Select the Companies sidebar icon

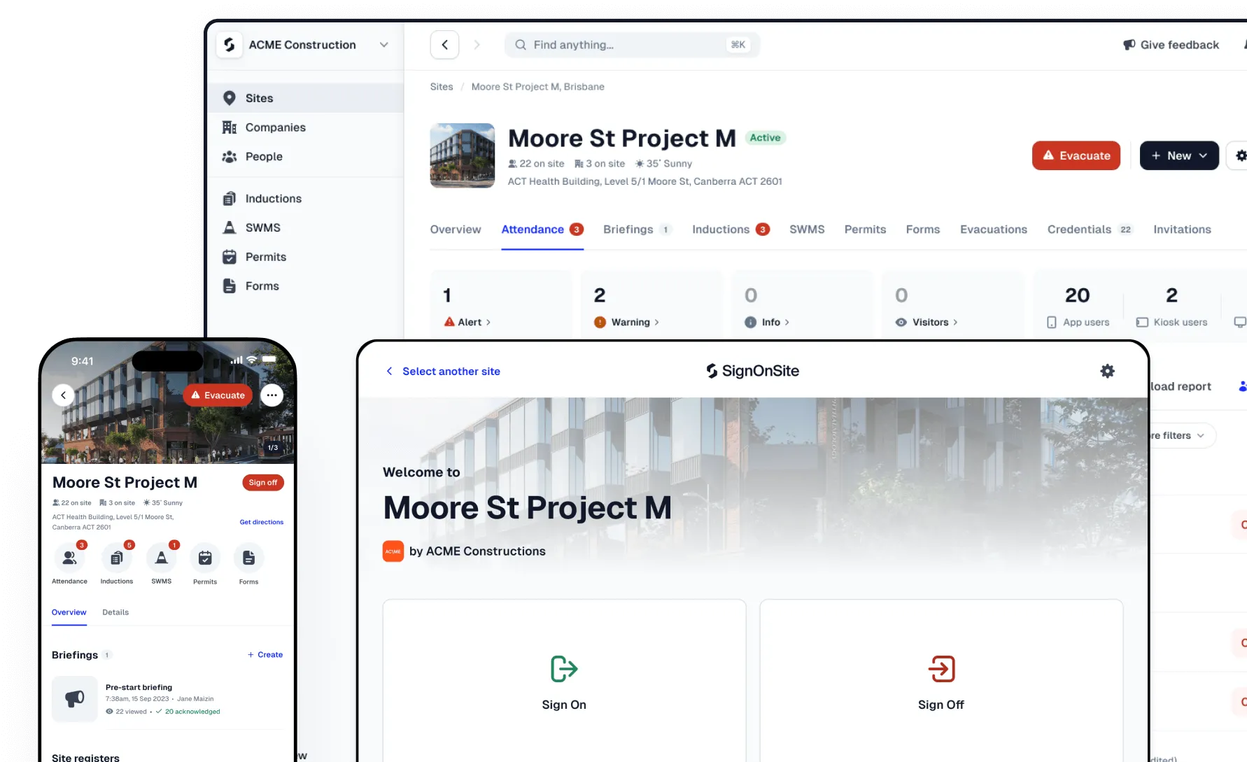pos(230,127)
